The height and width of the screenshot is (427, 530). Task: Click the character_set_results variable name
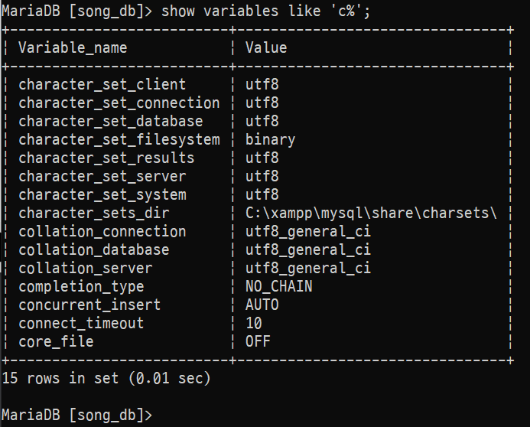click(106, 158)
